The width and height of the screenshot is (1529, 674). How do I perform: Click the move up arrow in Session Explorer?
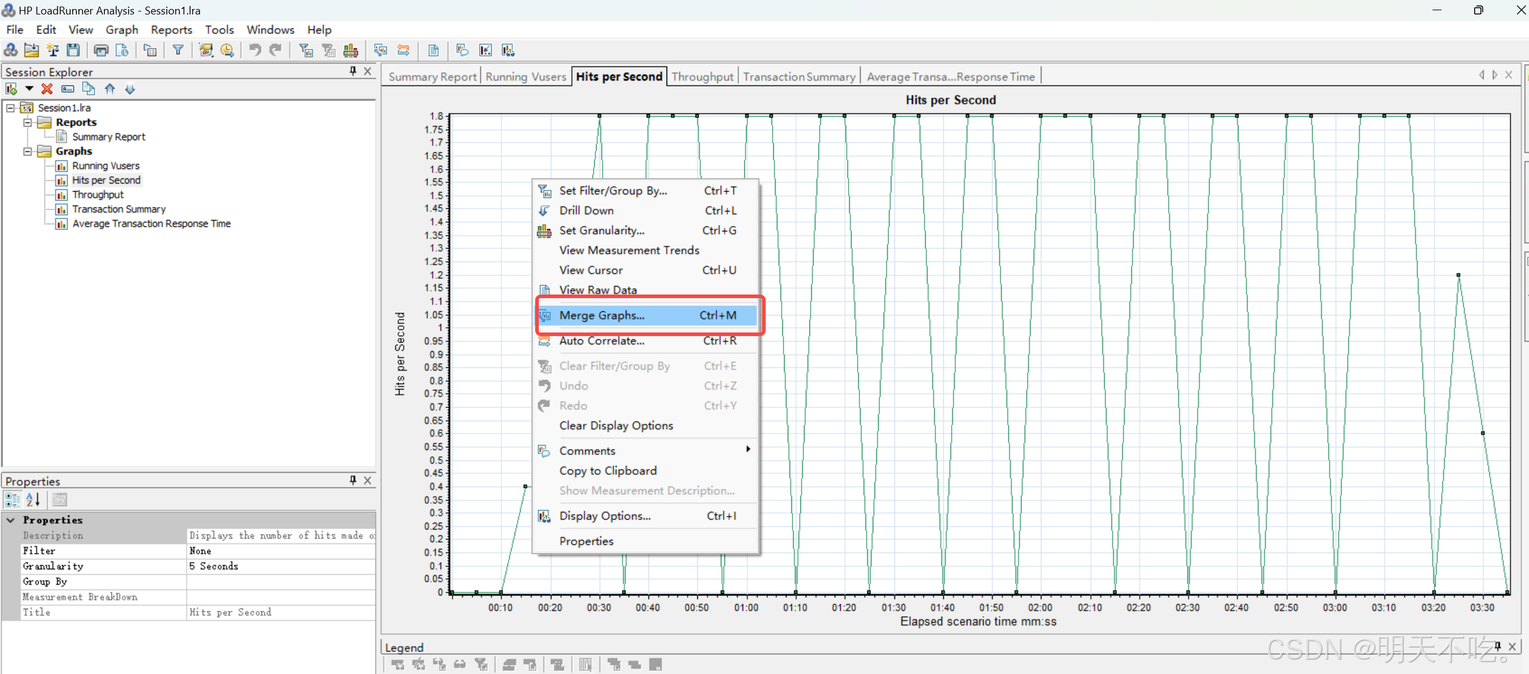point(110,89)
